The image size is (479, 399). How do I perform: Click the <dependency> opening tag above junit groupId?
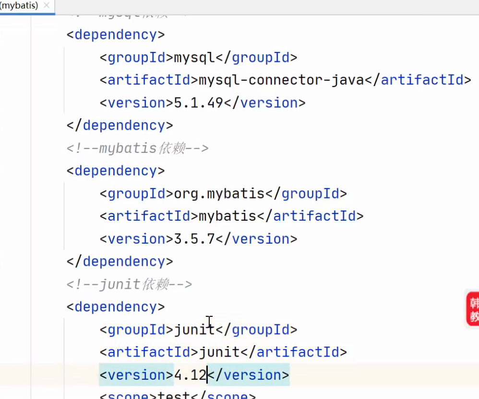pos(116,307)
